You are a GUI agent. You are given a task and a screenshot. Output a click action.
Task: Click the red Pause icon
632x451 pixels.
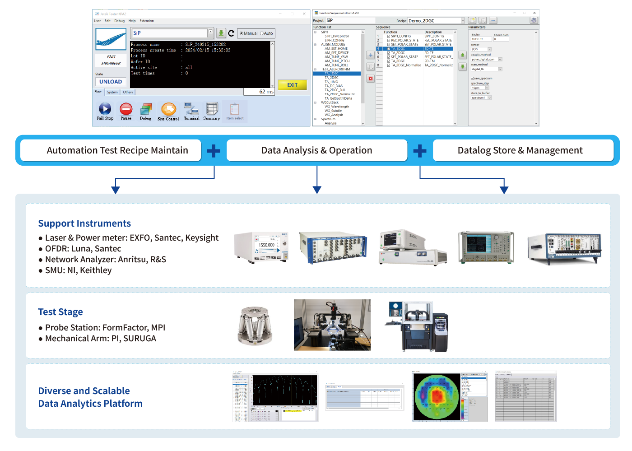pos(126,109)
